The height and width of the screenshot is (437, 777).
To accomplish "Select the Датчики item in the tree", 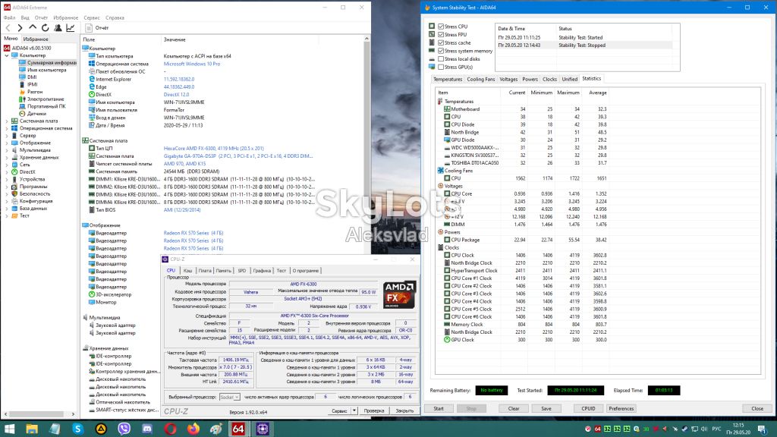I will 36,114.
